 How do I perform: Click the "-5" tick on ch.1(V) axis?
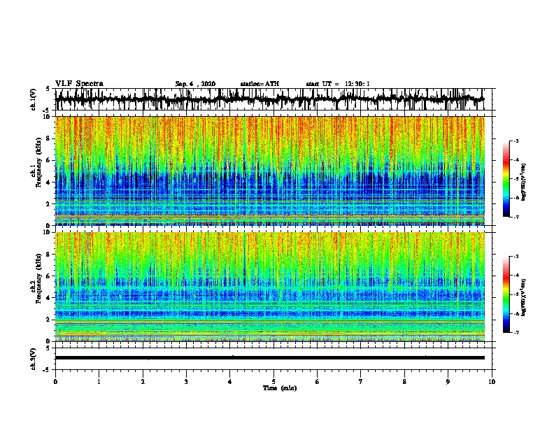pos(47,110)
